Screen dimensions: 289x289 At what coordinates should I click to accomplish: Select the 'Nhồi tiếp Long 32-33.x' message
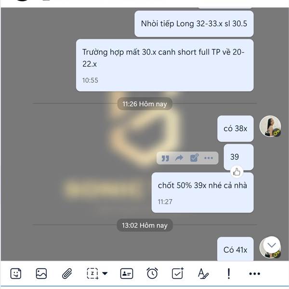click(194, 24)
